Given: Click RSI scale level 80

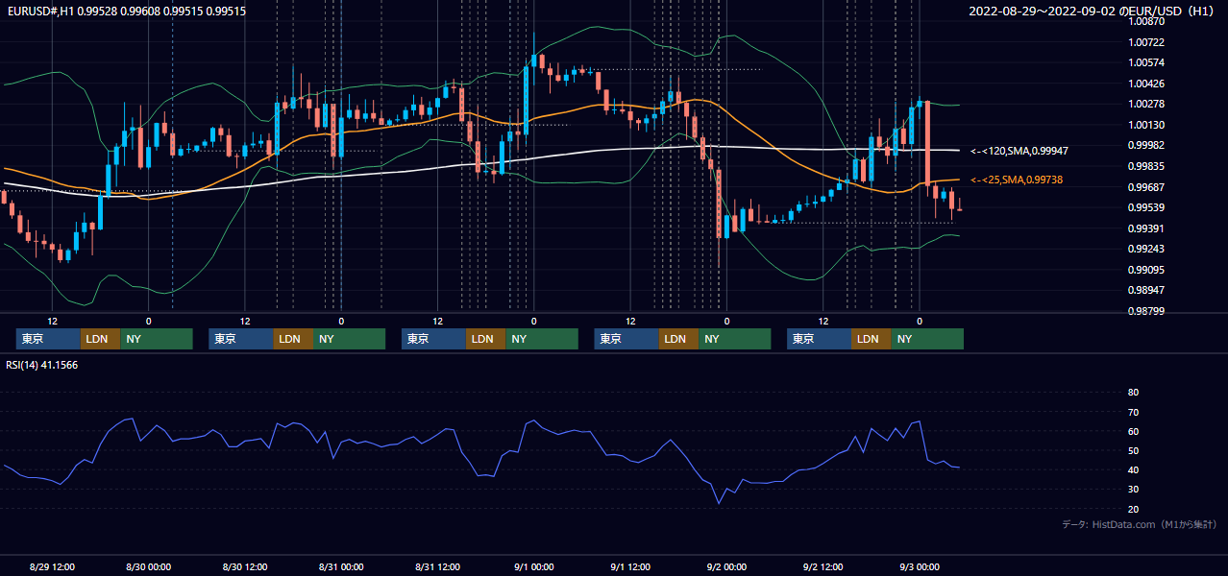Looking at the screenshot, I should [1133, 393].
